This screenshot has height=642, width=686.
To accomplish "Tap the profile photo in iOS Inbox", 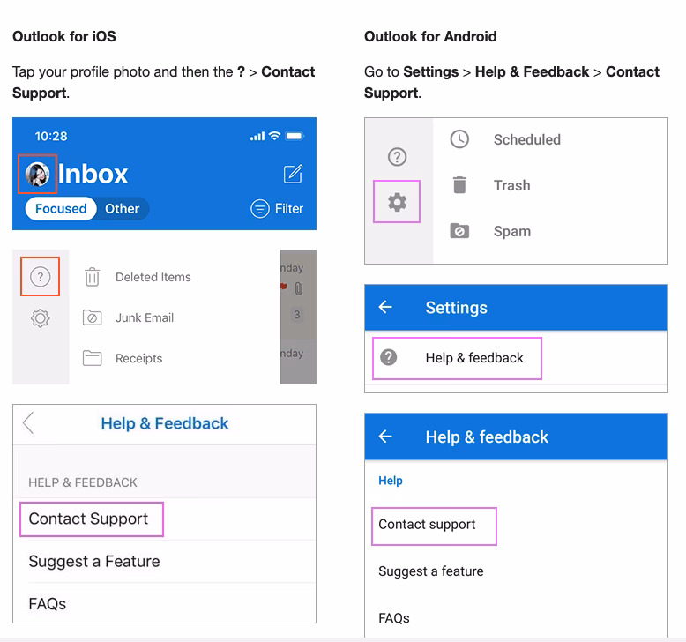I will coord(38,175).
